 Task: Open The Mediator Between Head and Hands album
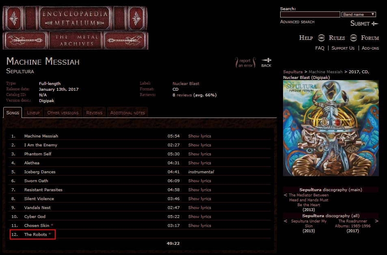coord(309,200)
